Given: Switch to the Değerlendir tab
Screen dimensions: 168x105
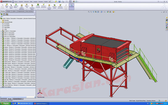Looking at the screenshot, I should coord(21,11).
